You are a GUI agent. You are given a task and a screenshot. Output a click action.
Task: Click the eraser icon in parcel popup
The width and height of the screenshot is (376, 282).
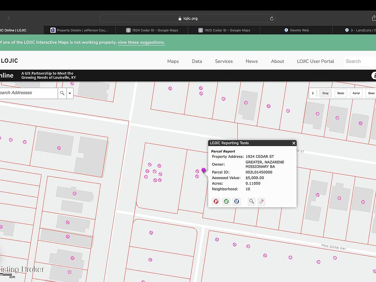pos(261,201)
